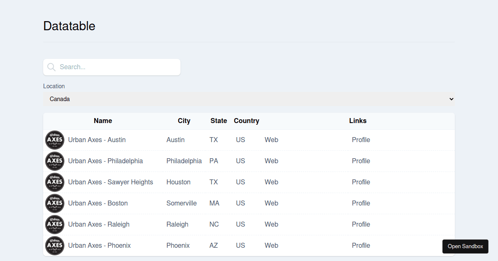The image size is (498, 261).
Task: Select the name 'Urban Axes - Philadelphia'
Action: (x=105, y=161)
